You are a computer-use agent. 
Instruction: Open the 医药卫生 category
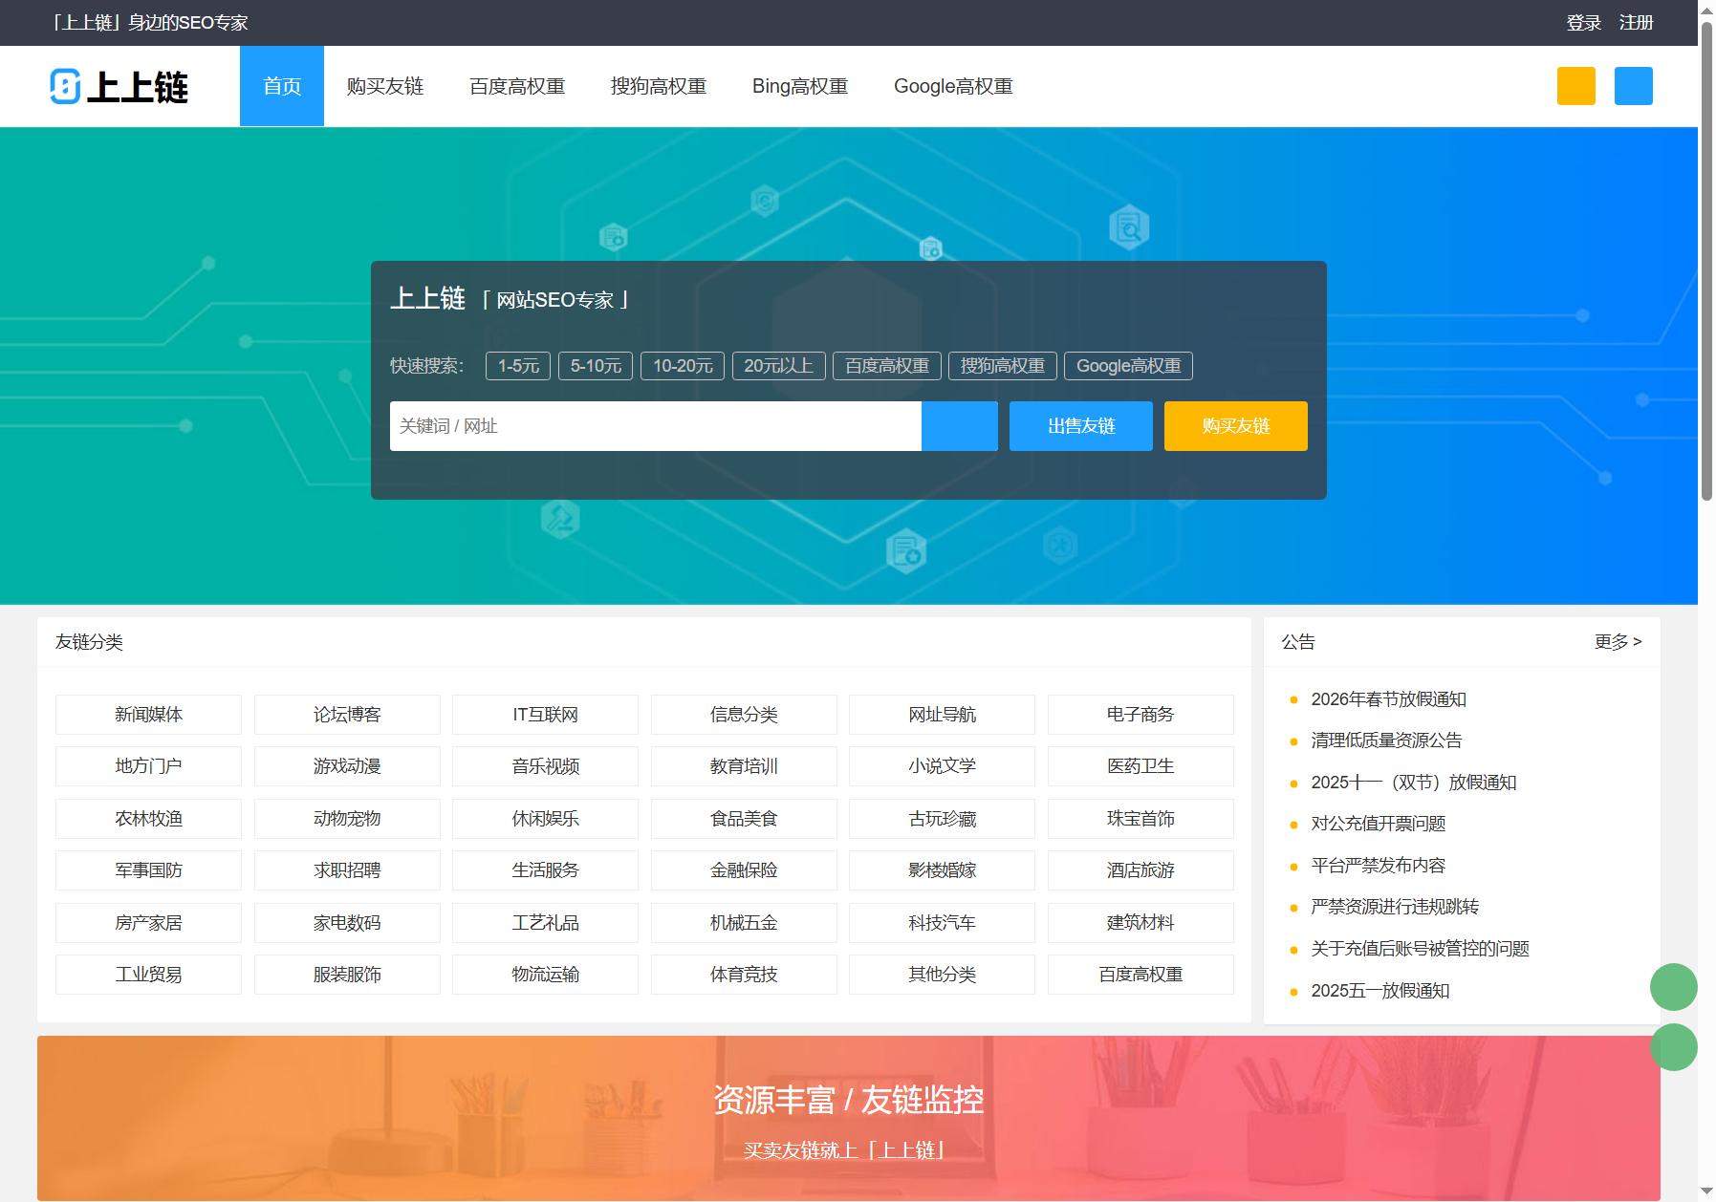click(1140, 766)
